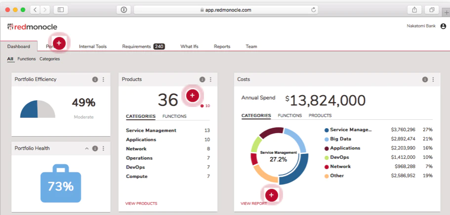Select the Products tab in Costs card
Viewport: 450px width, 215px height.
coord(320,115)
